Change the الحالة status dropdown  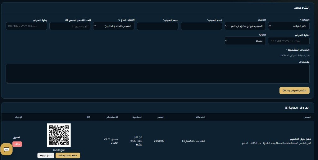point(245,41)
